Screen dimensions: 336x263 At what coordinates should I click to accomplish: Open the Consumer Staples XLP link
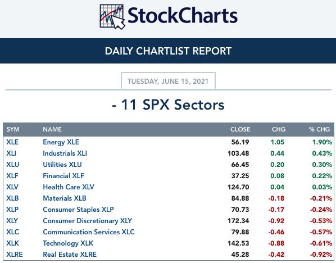(x=78, y=210)
